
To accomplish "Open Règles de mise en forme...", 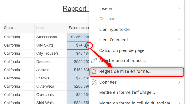I will 137,71.
